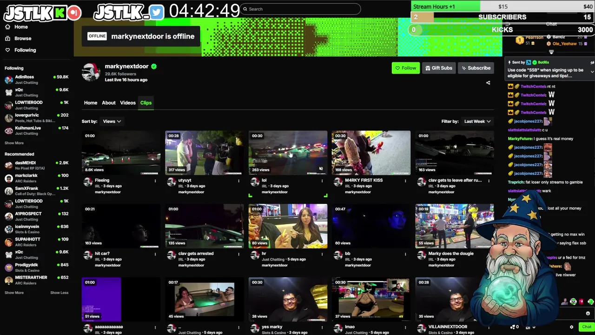Screen dimensions: 595x335
Task: Switch to the Home channel tab
Action: (x=91, y=103)
